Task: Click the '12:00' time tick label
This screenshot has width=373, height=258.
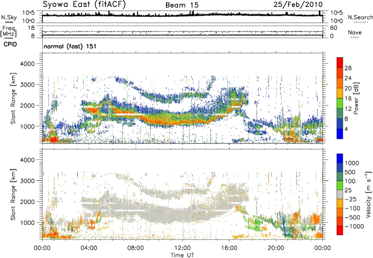Action: 182,248
